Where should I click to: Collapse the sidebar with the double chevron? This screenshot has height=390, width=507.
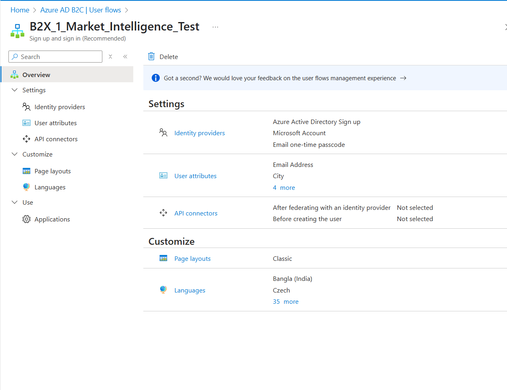(x=125, y=57)
